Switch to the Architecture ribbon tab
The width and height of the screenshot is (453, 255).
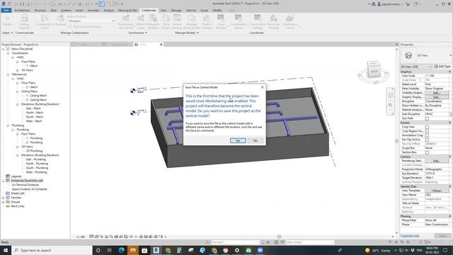22,10
